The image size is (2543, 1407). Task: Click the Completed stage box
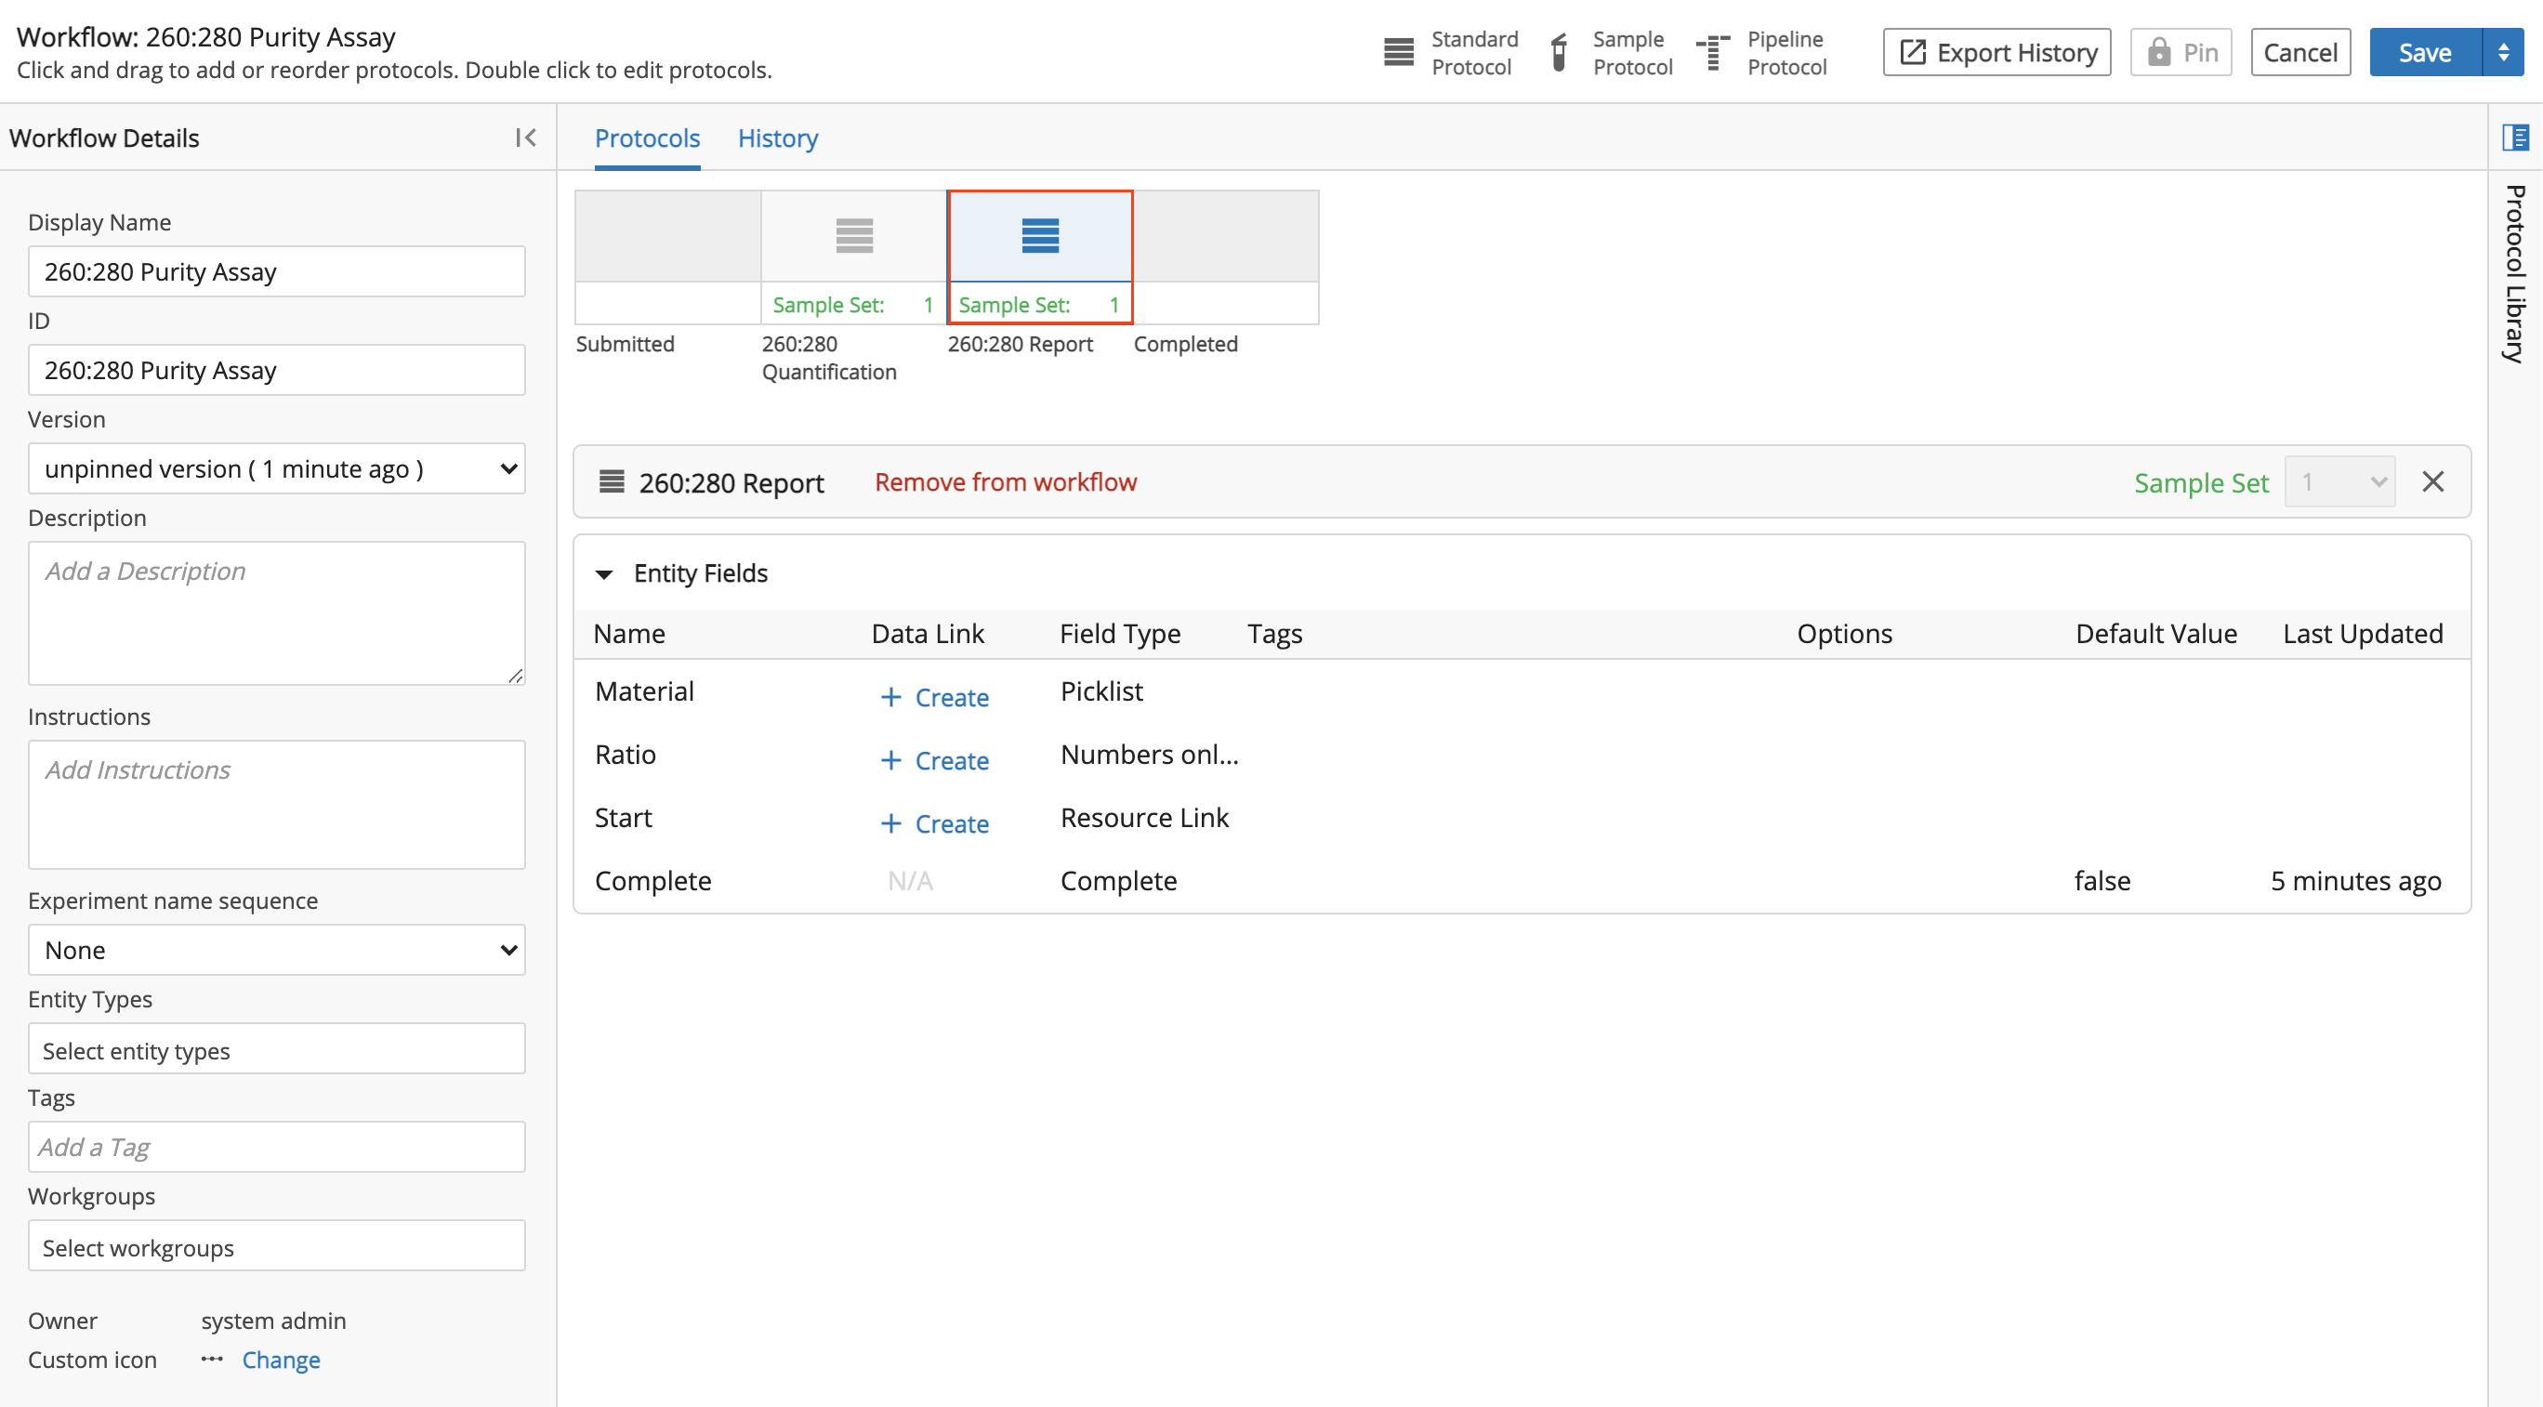(1225, 256)
